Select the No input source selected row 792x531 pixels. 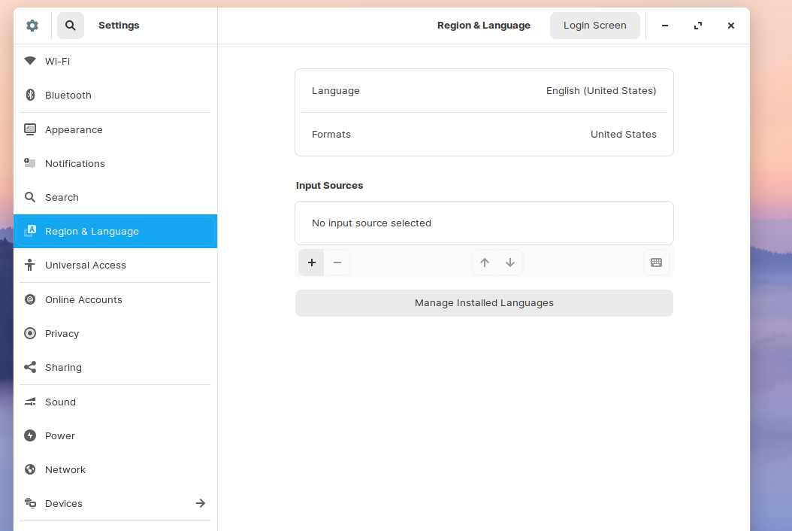pyautogui.click(x=484, y=223)
